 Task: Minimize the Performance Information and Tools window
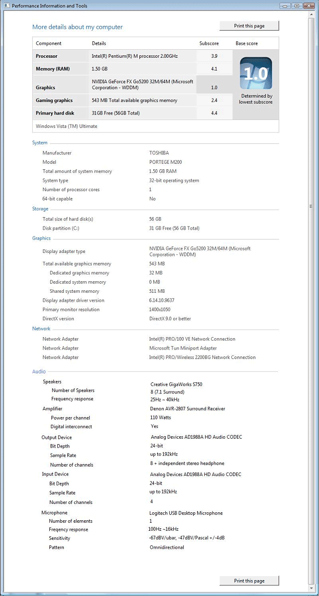click(x=284, y=5)
